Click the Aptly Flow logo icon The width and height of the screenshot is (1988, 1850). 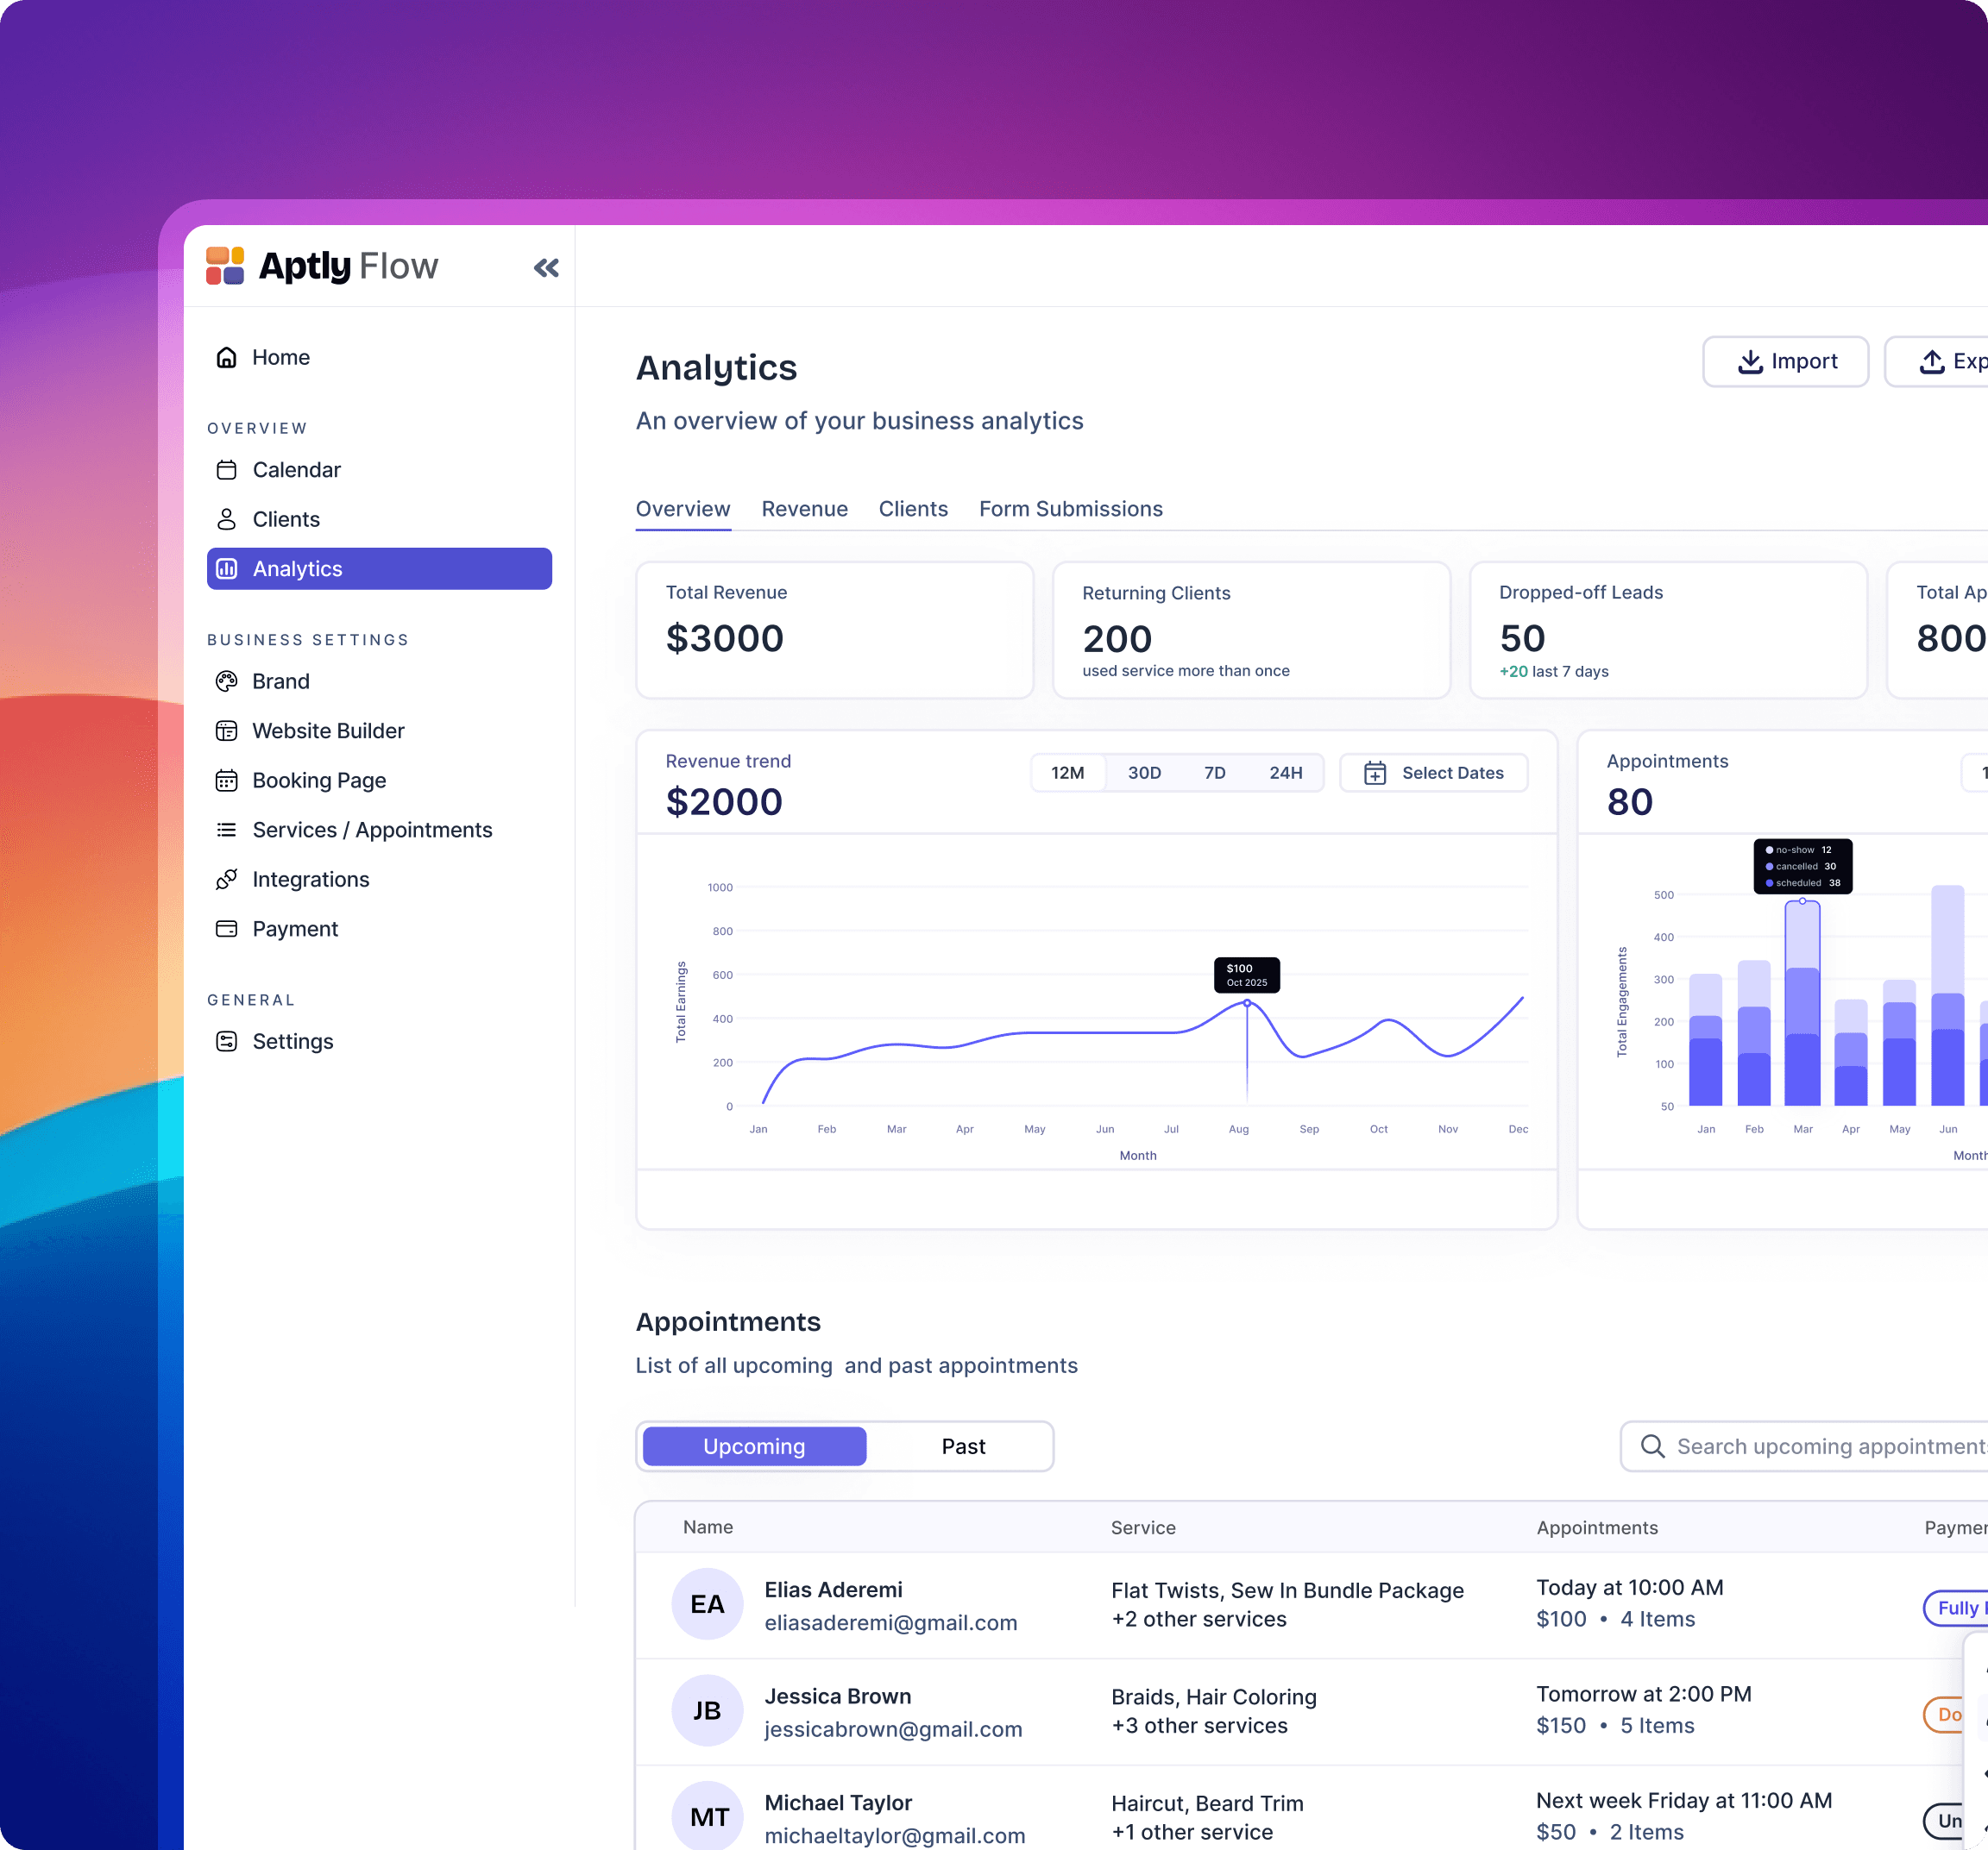point(225,266)
